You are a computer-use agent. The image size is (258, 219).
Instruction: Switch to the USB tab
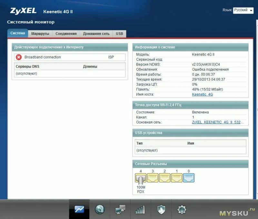tap(119, 34)
